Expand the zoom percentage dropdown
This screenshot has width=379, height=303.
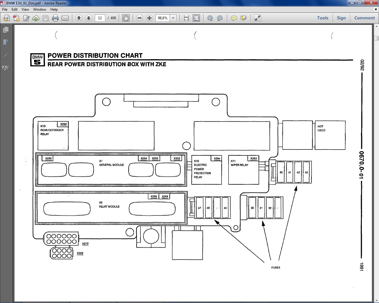tap(173, 18)
